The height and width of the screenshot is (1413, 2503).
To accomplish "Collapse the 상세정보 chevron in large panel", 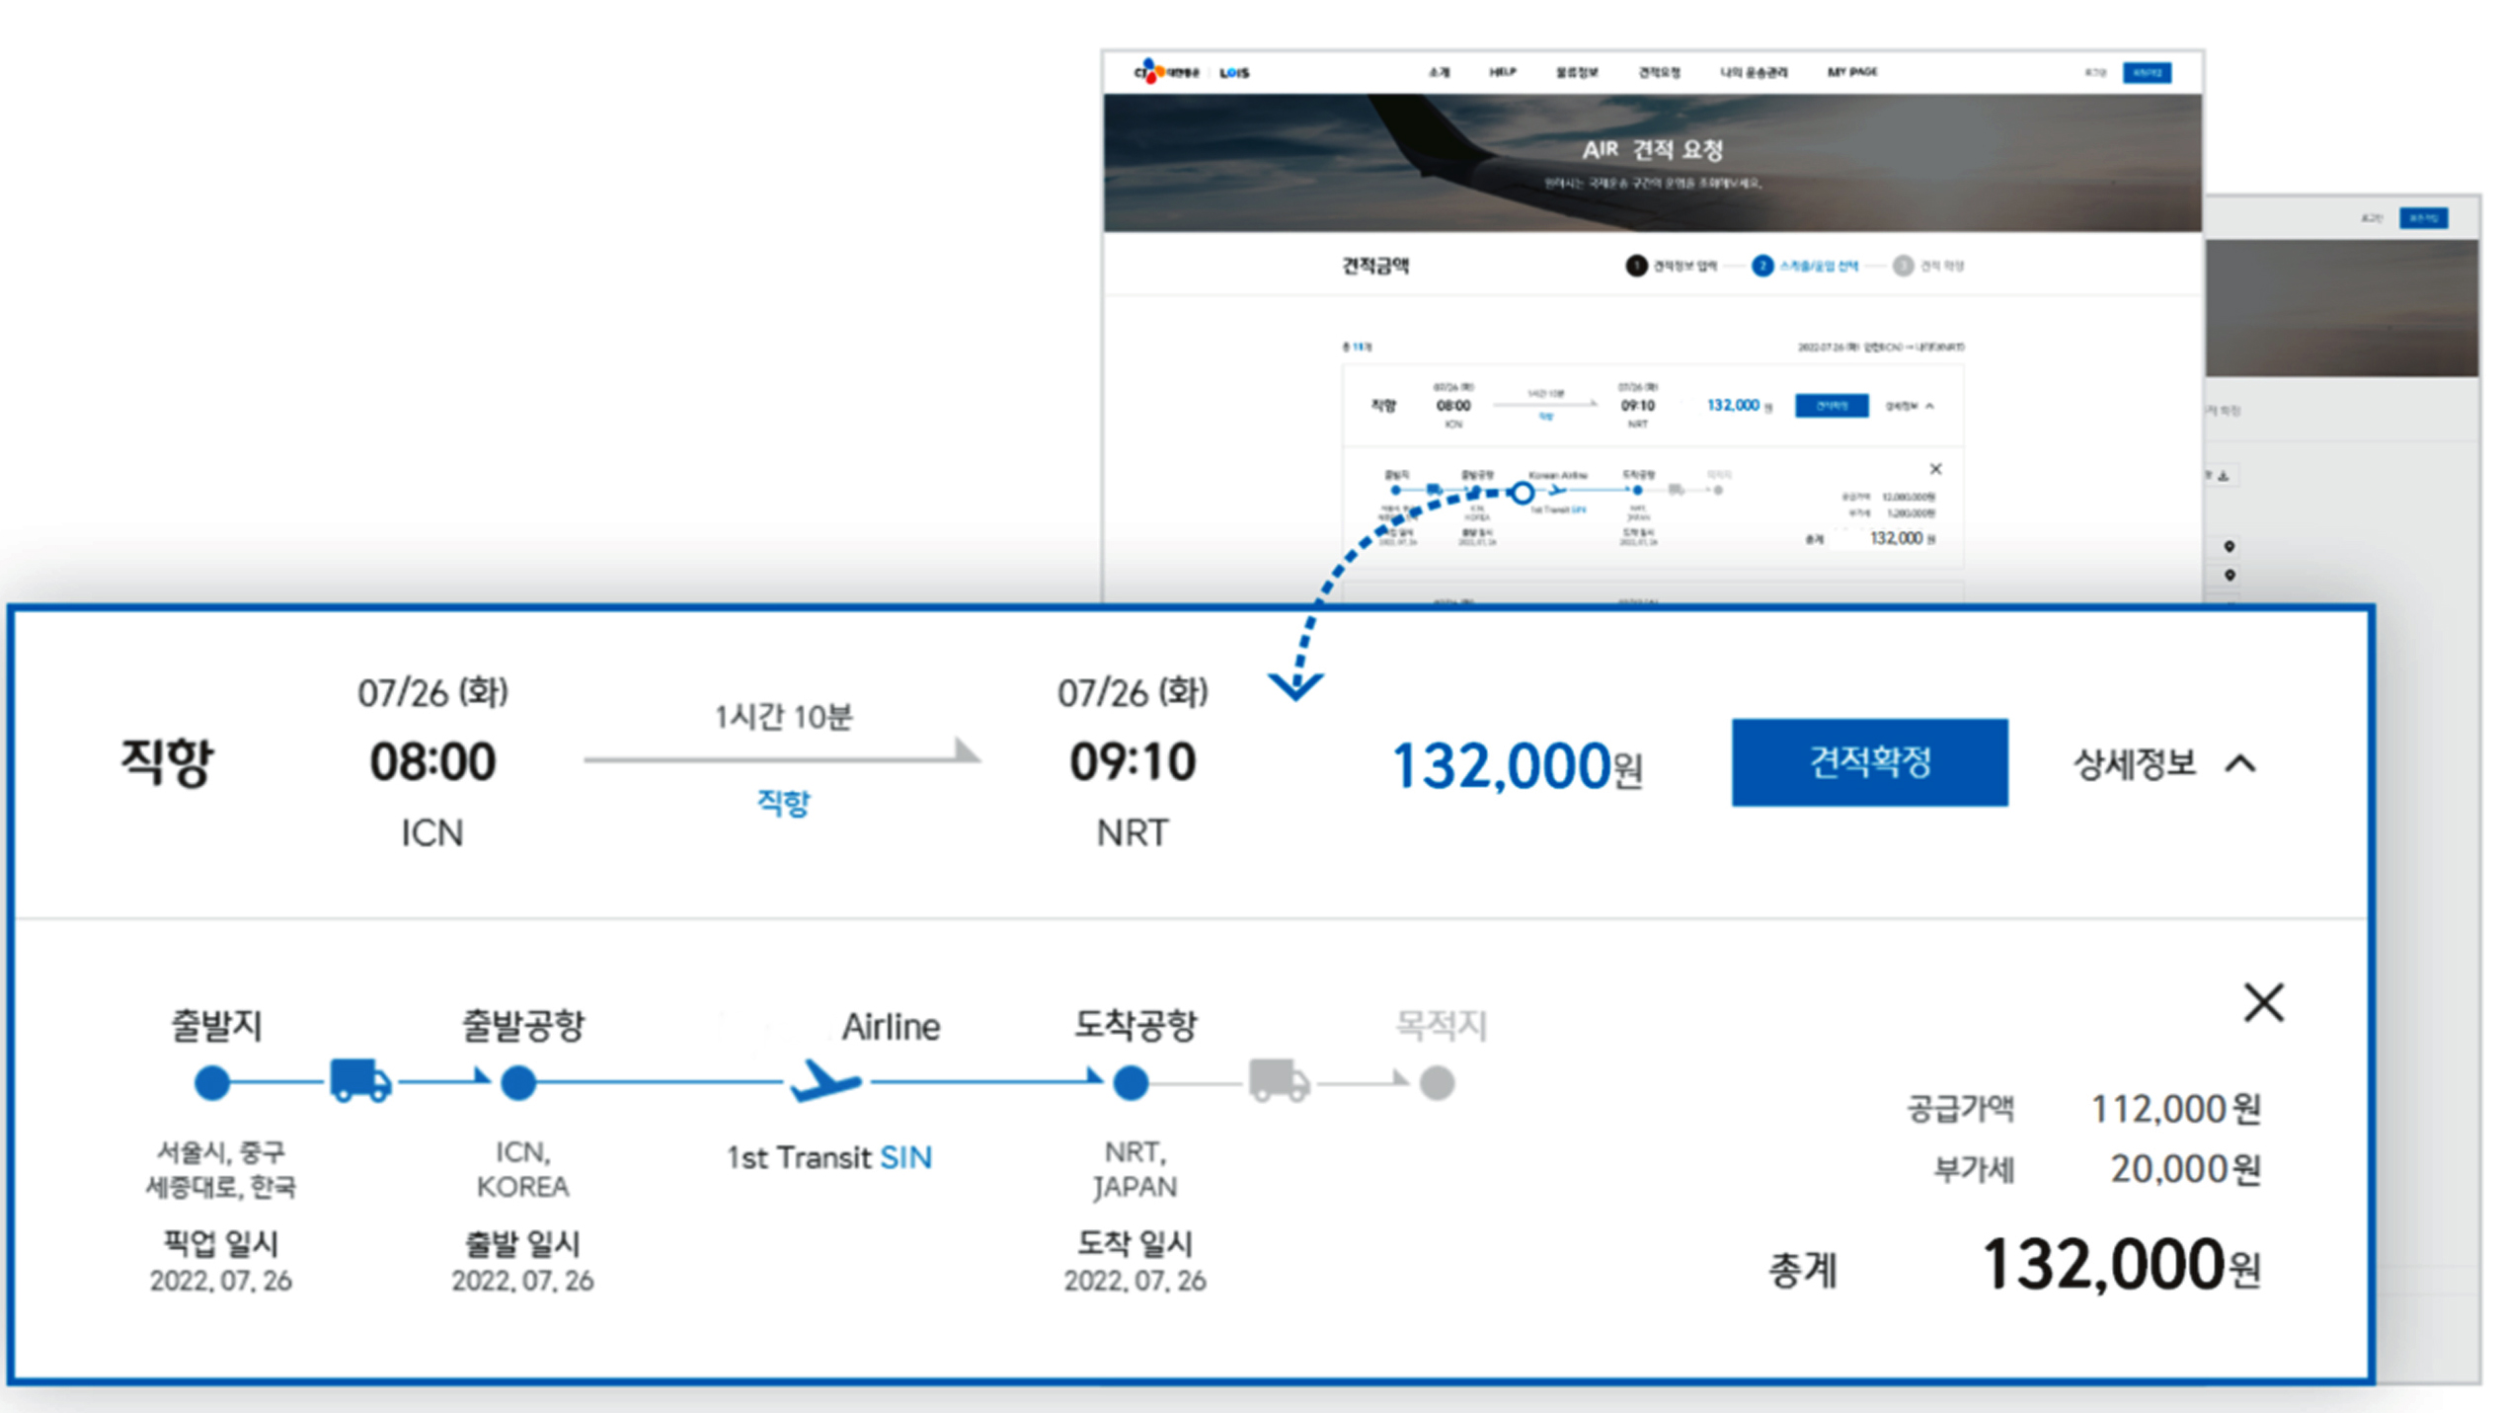I will [2241, 763].
